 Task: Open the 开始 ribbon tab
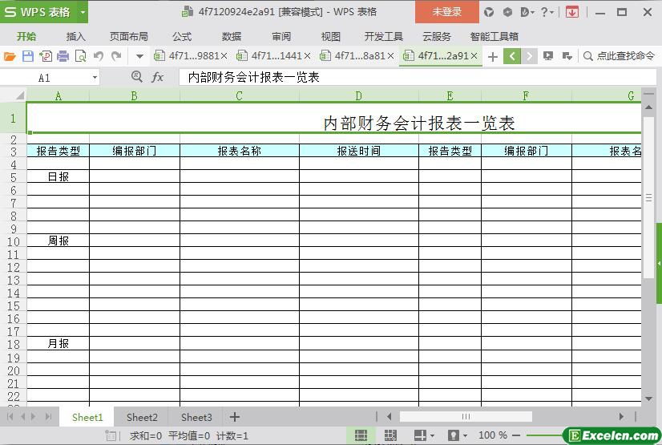pos(26,37)
